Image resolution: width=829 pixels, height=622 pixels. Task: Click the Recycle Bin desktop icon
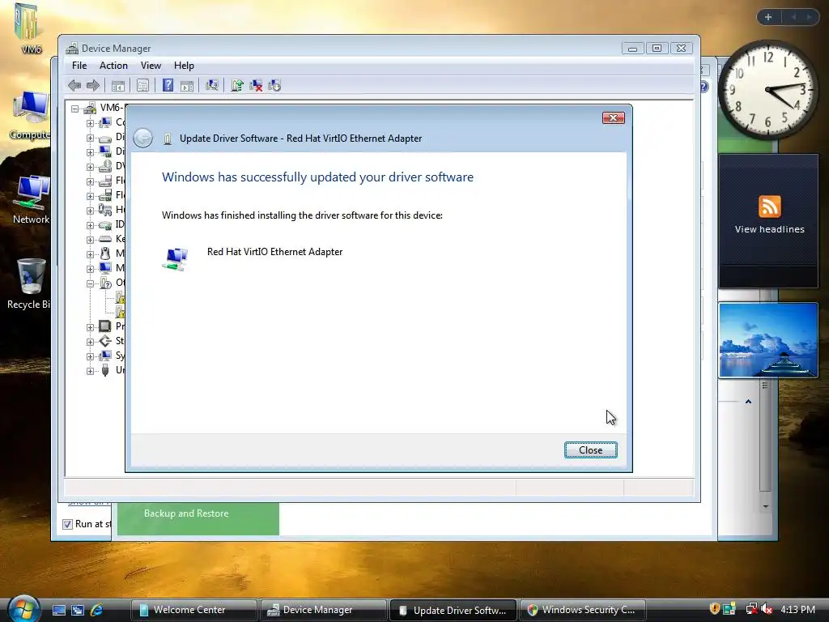click(x=29, y=284)
